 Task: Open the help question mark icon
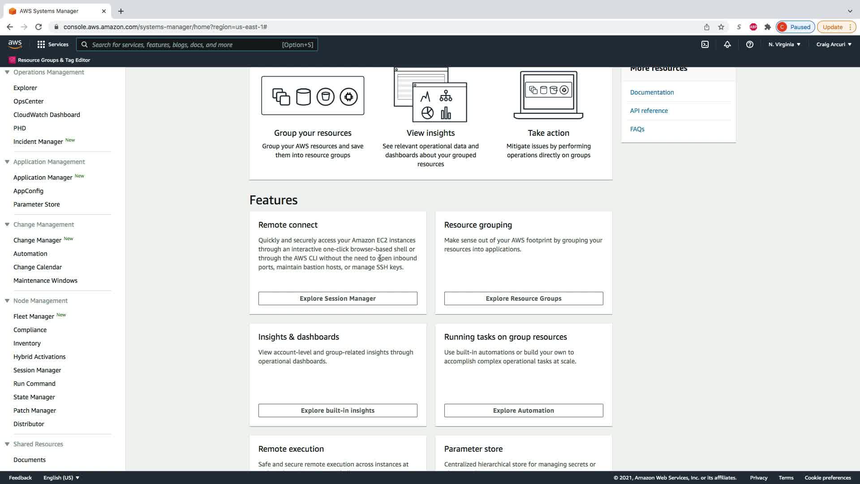(x=750, y=44)
